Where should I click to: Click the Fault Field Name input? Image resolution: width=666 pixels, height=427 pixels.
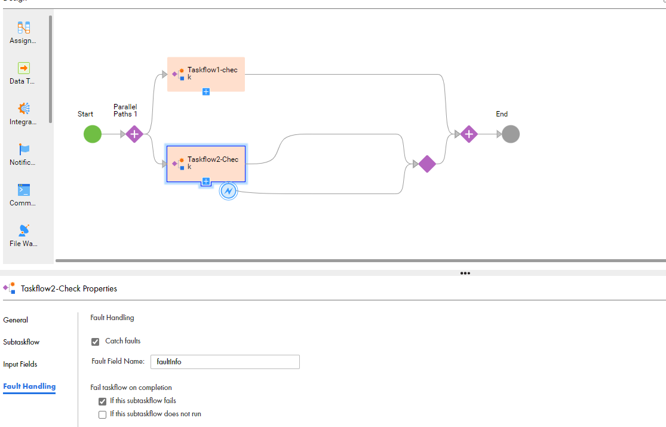(225, 361)
